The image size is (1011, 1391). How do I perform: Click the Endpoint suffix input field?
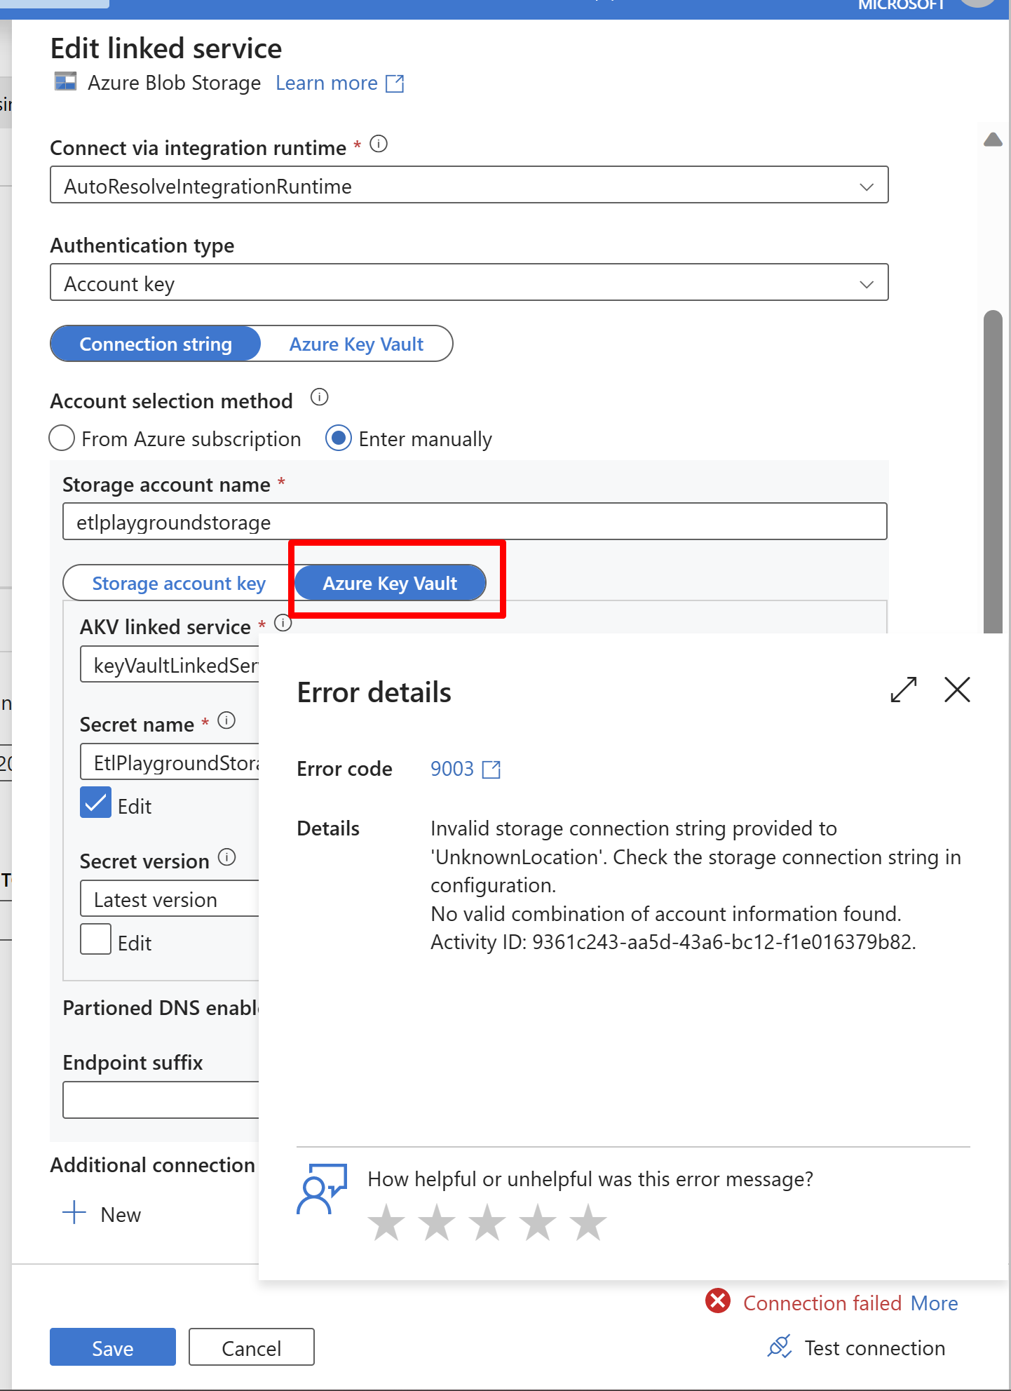tap(161, 1100)
